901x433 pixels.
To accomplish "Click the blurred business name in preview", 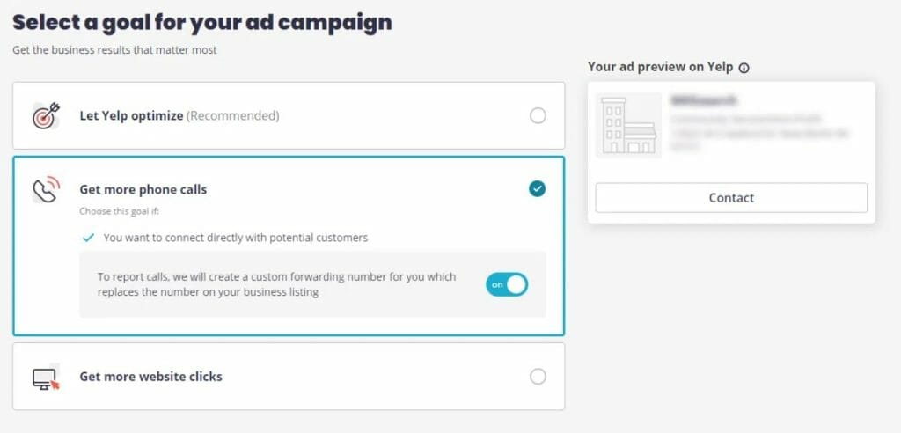I will pos(703,100).
